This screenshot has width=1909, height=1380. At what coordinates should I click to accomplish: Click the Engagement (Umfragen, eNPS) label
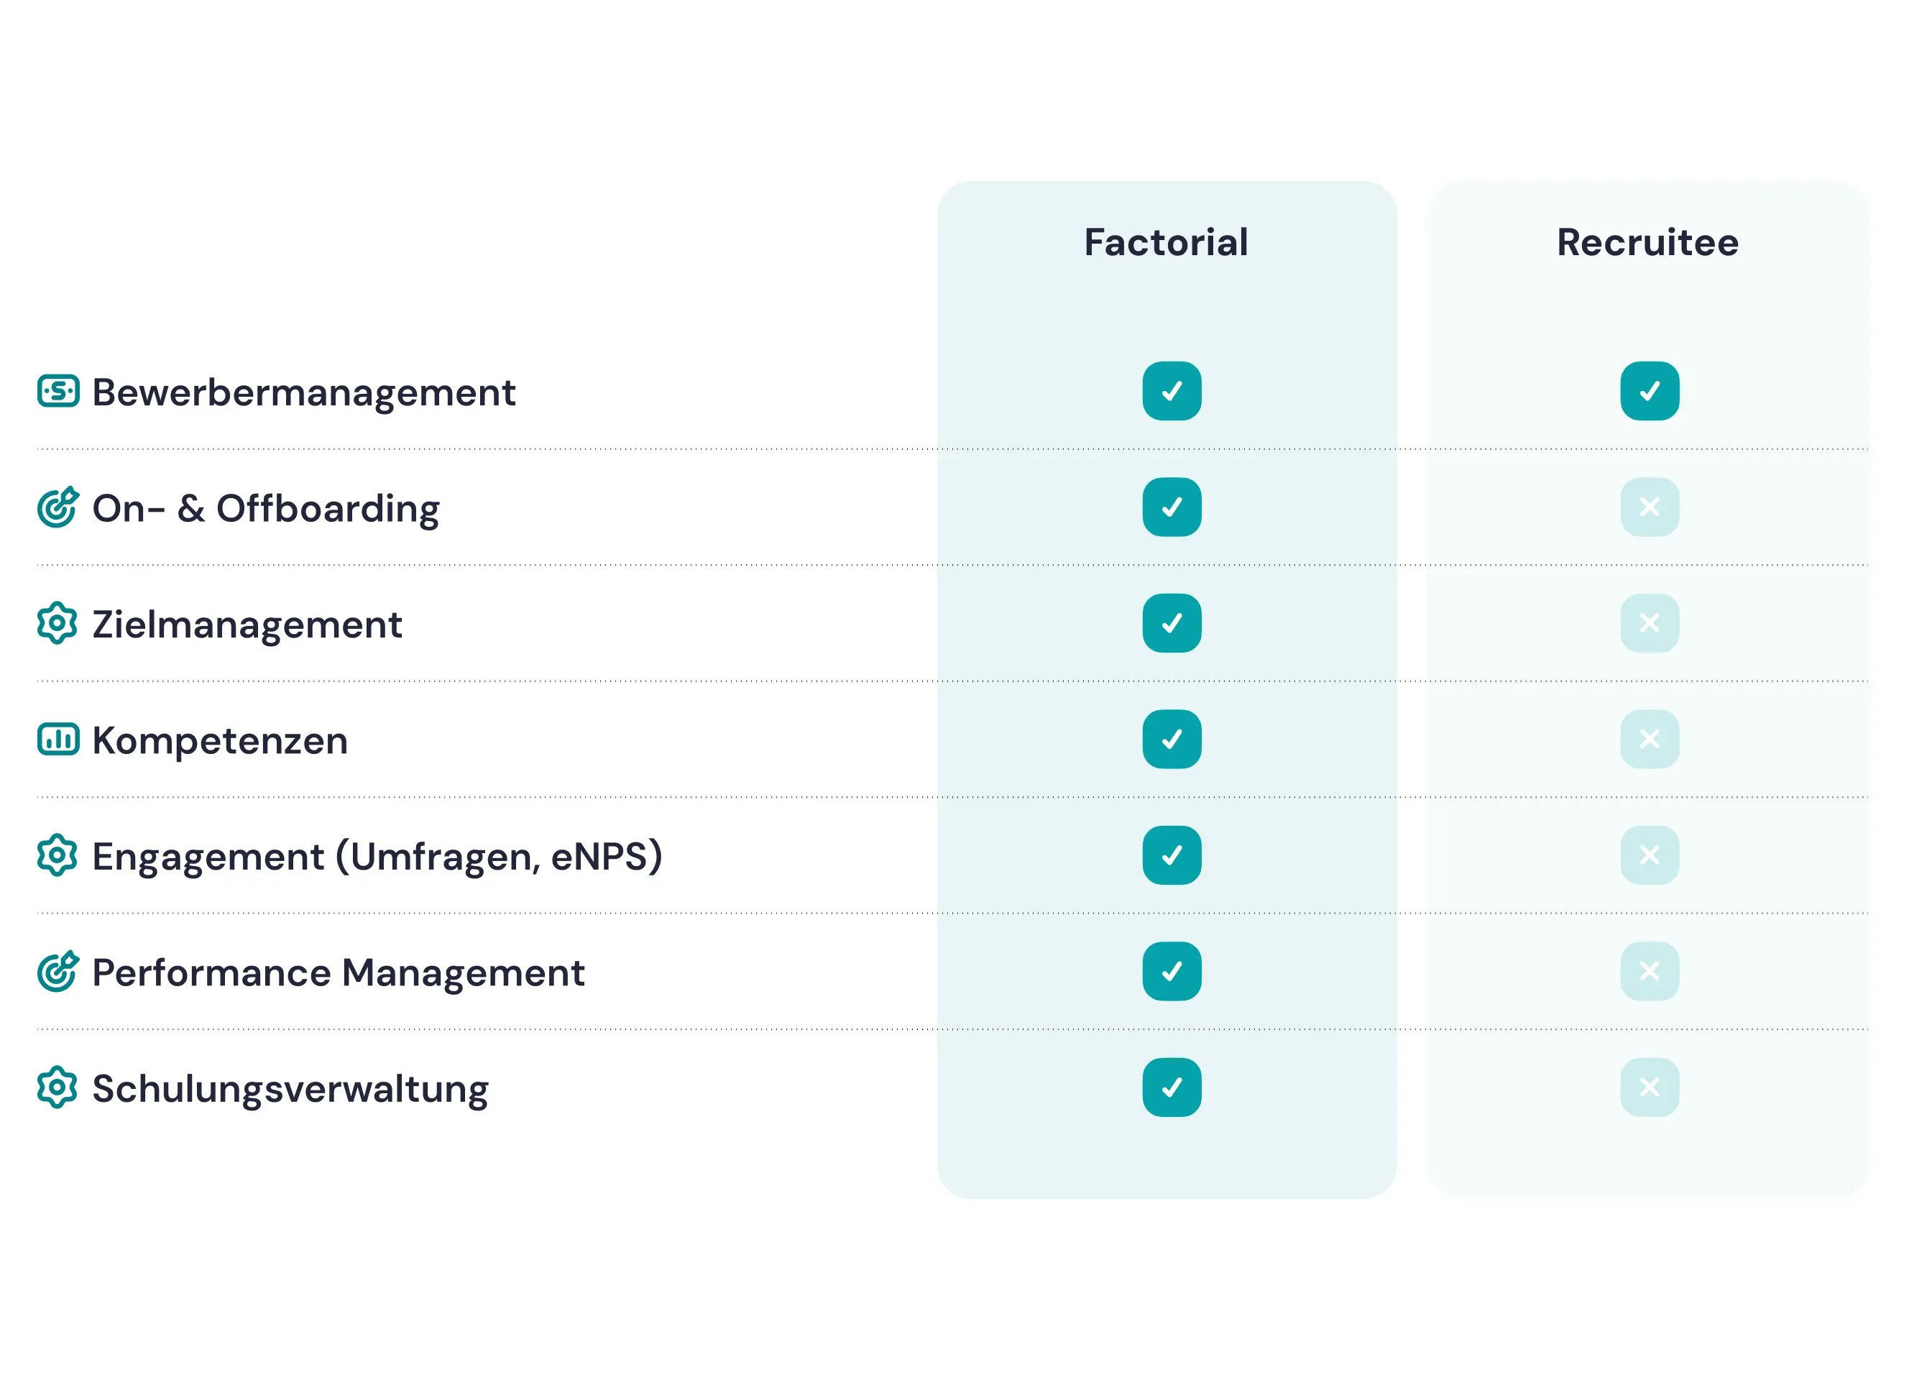[377, 857]
